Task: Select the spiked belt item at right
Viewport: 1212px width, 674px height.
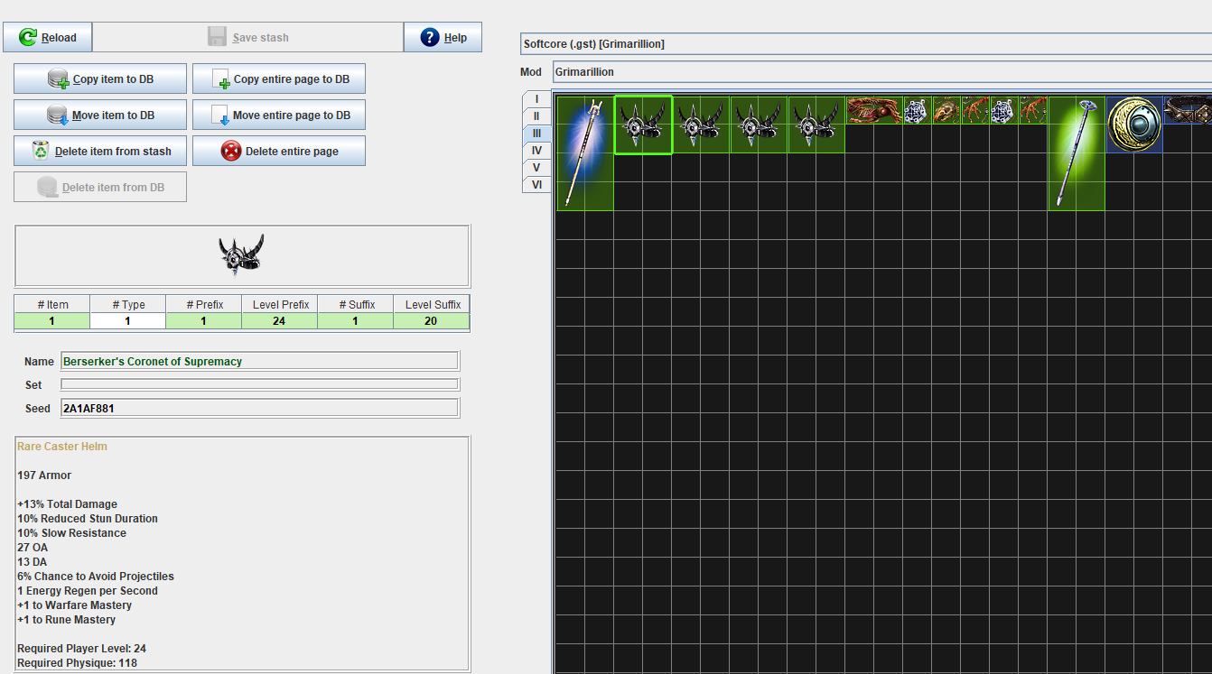Action: [x=1188, y=110]
